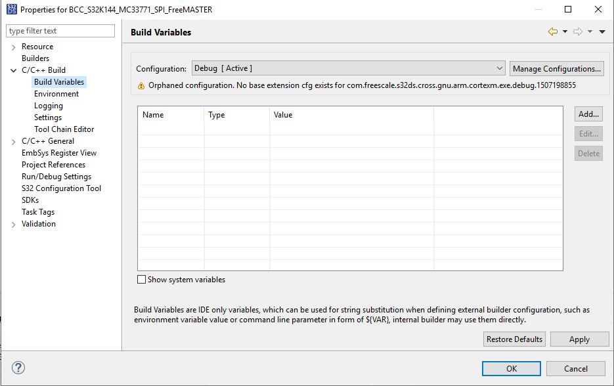
Task: Expand the Validation tree node
Action: [14, 225]
